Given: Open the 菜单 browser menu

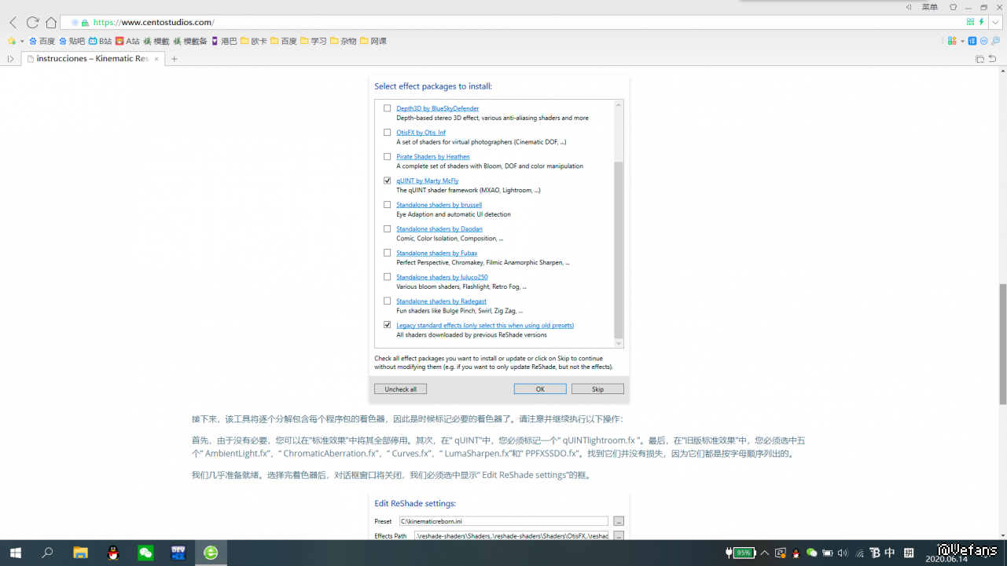Looking at the screenshot, I should tap(930, 7).
